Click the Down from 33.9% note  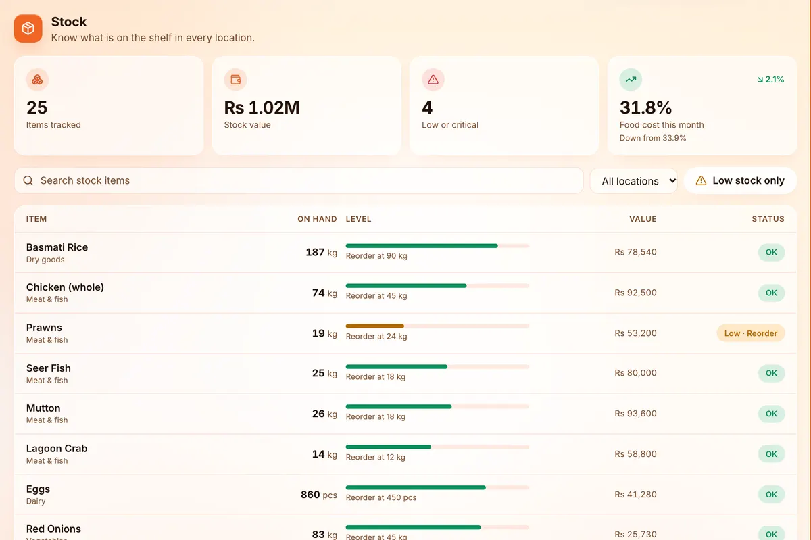(653, 138)
